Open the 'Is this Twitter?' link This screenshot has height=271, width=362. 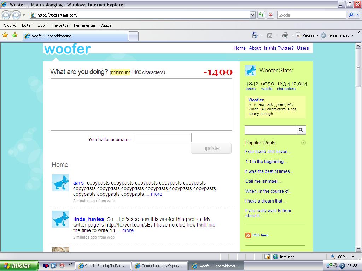279,48
